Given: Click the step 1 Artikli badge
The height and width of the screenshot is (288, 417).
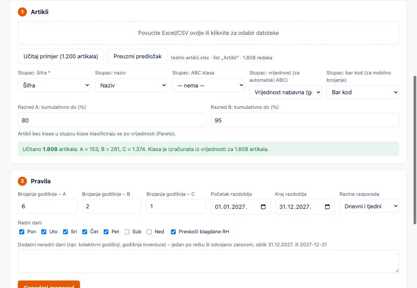Looking at the screenshot, I should (x=22, y=11).
